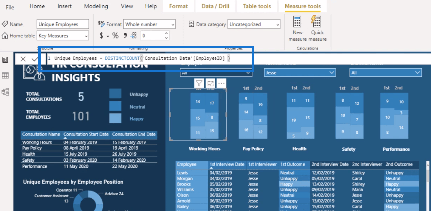431x211 pixels.
Task: Click employee Williams in the interview table
Action: 185,189
